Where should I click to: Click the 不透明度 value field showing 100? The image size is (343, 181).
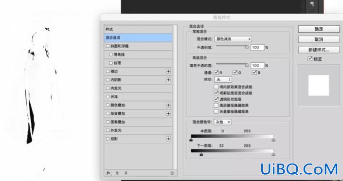[x=257, y=47]
